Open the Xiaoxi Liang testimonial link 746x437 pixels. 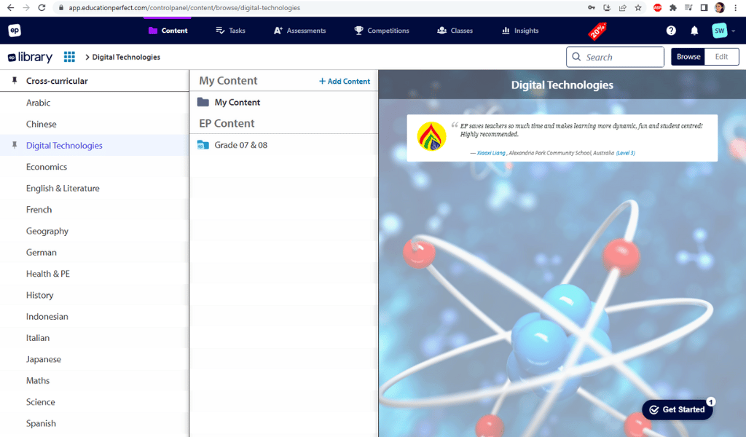(x=490, y=153)
